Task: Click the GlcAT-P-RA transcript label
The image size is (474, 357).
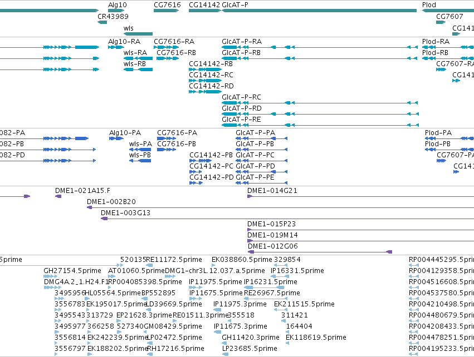Action: (242, 41)
